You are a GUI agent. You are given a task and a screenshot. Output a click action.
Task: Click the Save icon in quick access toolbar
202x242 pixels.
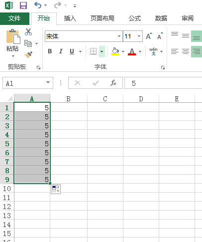tap(23, 5)
